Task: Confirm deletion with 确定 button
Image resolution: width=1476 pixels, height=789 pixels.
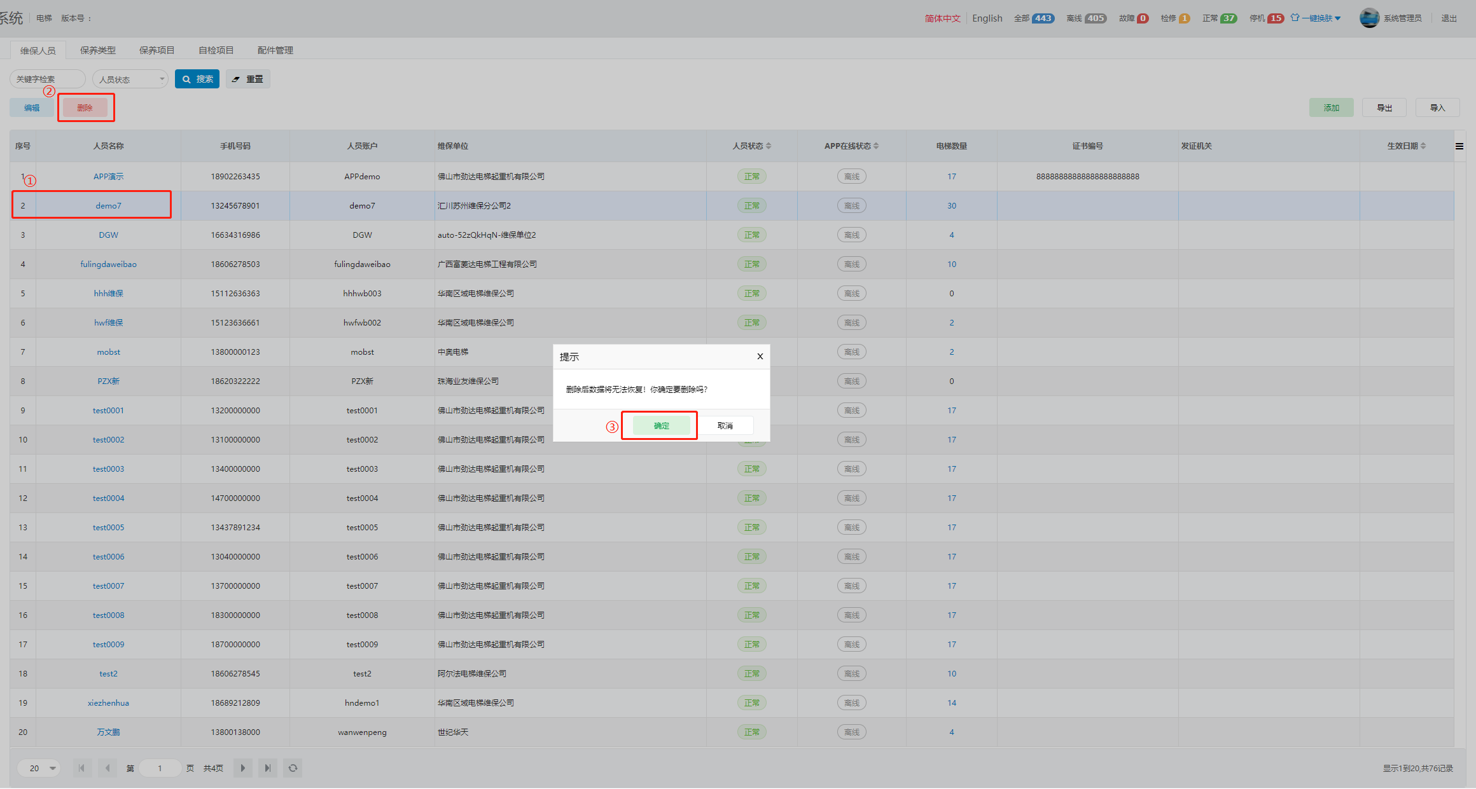Action: pos(661,425)
